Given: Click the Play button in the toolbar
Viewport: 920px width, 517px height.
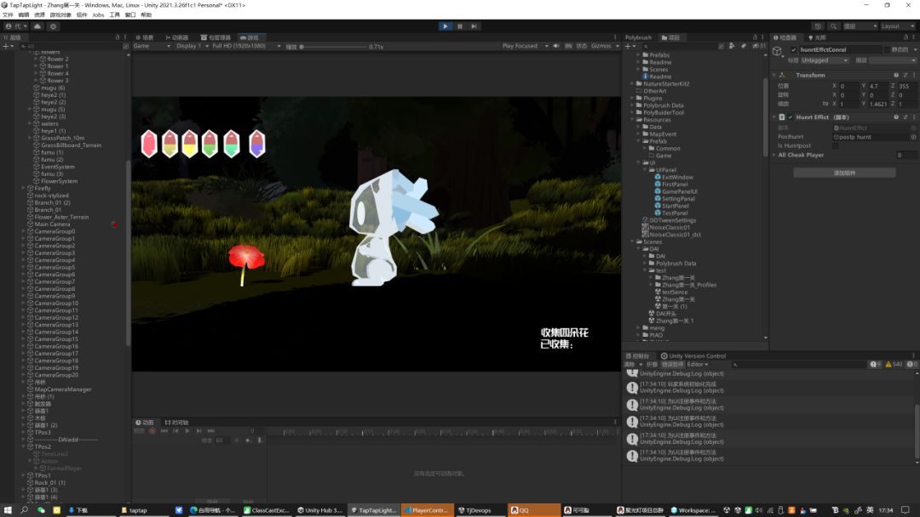Looking at the screenshot, I should coord(446,26).
